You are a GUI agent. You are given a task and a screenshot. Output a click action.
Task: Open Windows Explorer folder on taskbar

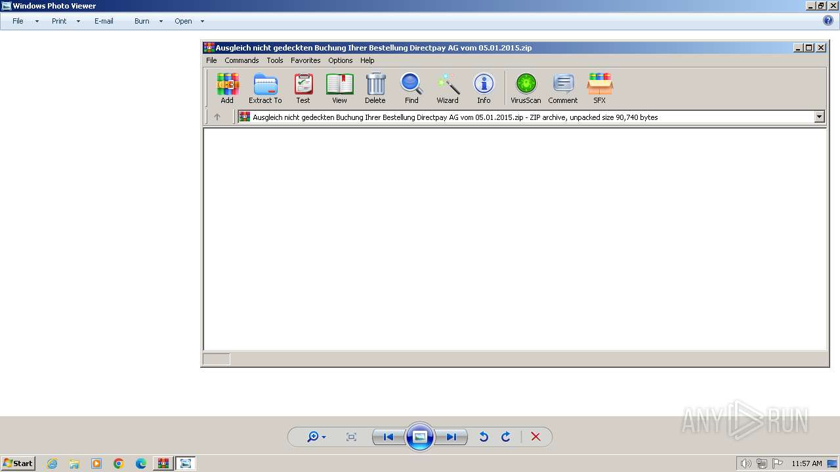74,463
